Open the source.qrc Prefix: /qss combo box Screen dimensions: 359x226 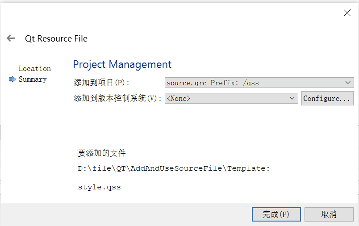255,83
